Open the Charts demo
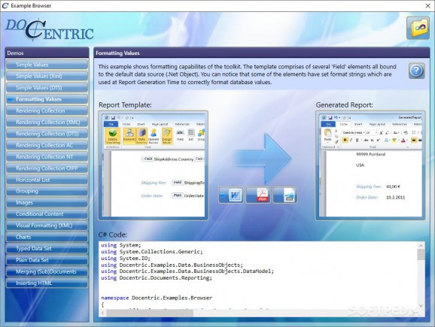 coord(47,237)
